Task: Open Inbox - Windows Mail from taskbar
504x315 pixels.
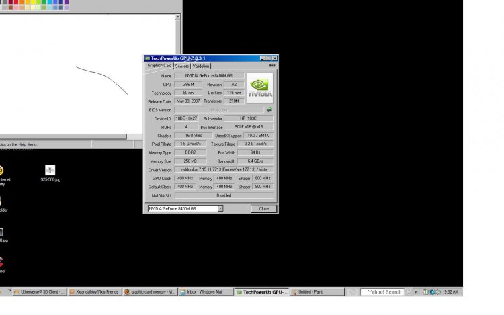Action: [206, 292]
